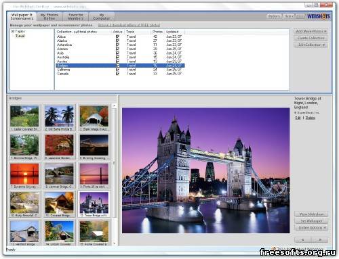The image size is (339, 259).
Task: Sort by the Topic column header
Action: tap(138, 32)
